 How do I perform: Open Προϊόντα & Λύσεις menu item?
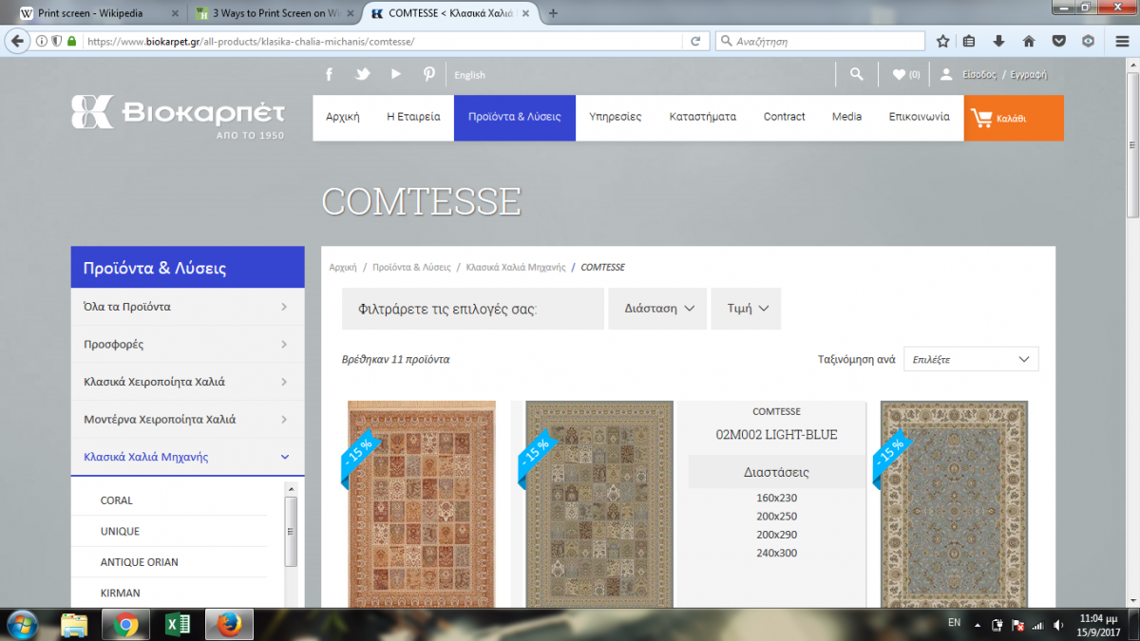click(515, 117)
